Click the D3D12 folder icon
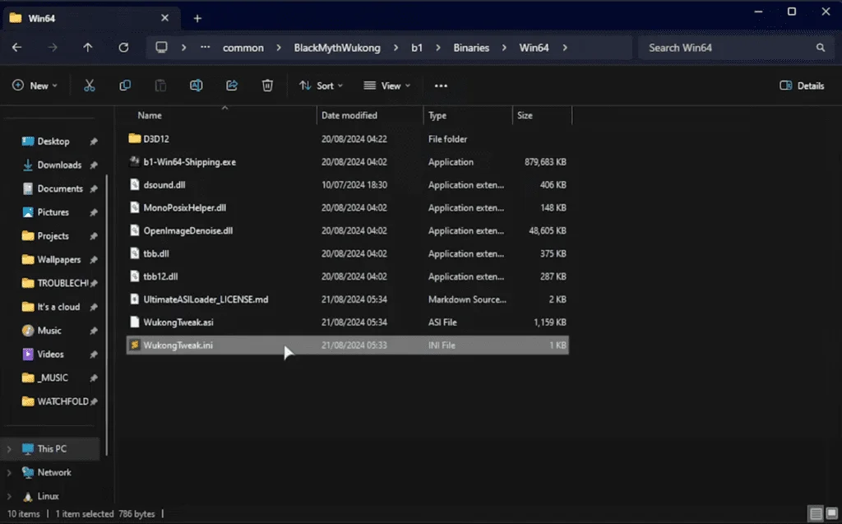This screenshot has height=524, width=842. click(x=135, y=139)
